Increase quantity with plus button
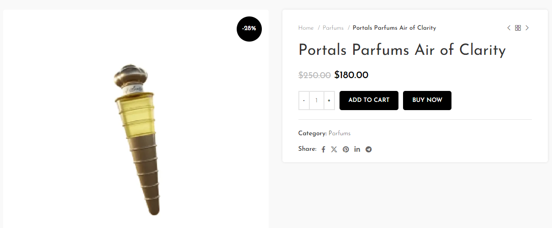This screenshot has width=552, height=228. click(x=329, y=101)
